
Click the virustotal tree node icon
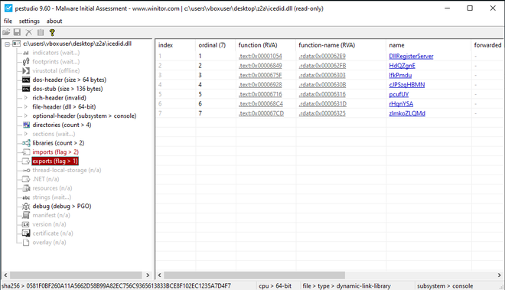tap(26, 71)
